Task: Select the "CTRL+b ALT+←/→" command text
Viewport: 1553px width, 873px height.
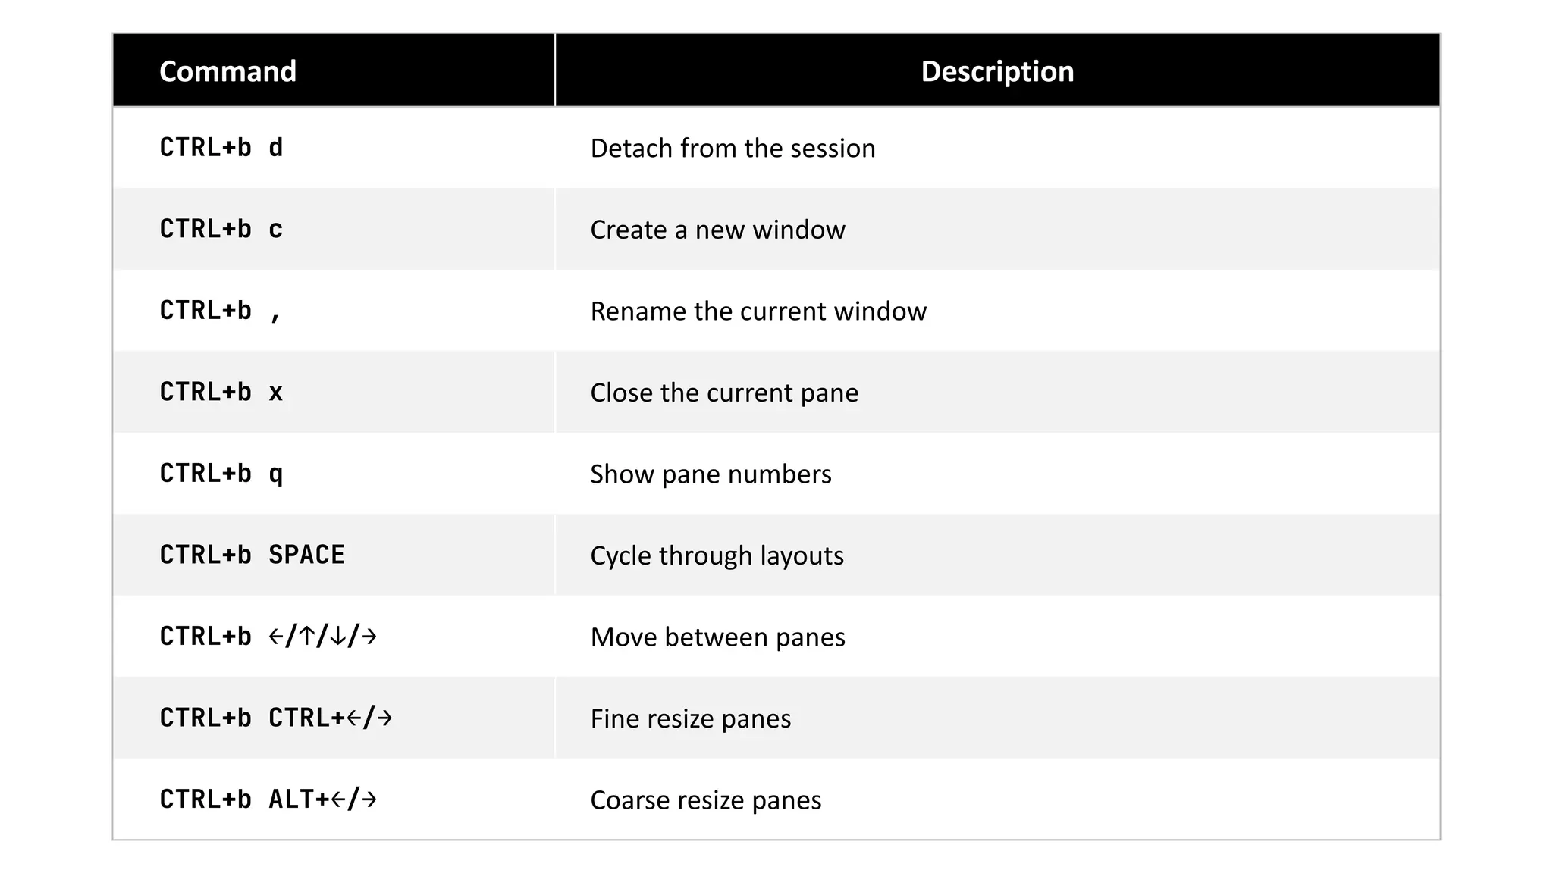Action: click(268, 799)
